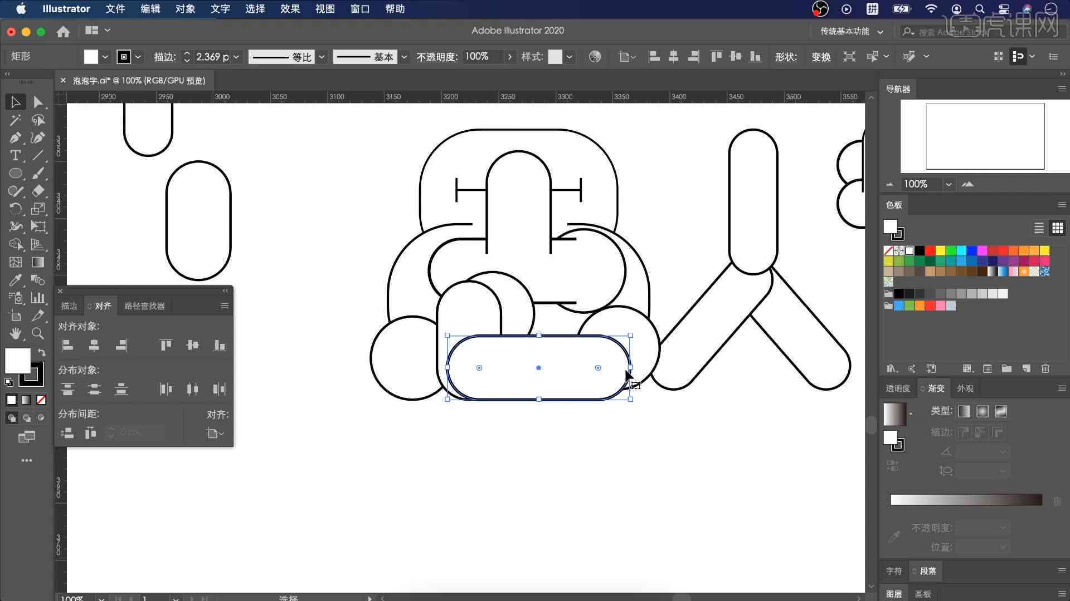This screenshot has height=601, width=1070.
Task: Select the Eraser tool
Action: coord(38,191)
